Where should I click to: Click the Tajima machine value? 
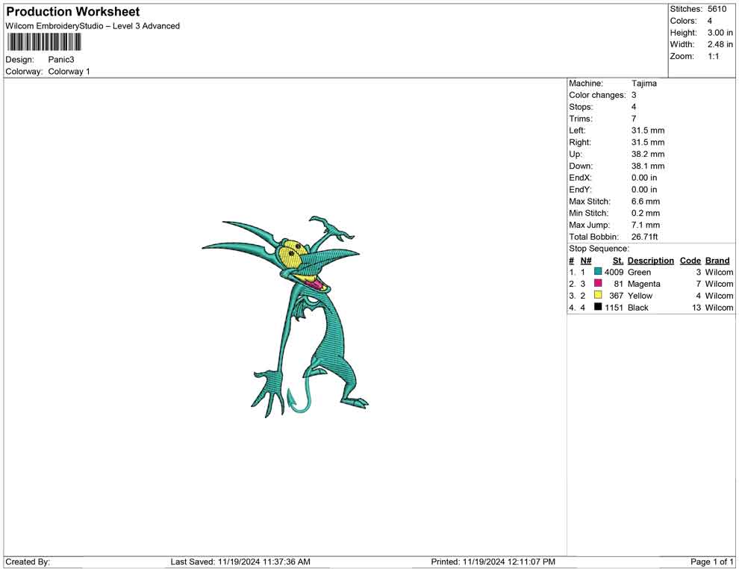(644, 84)
